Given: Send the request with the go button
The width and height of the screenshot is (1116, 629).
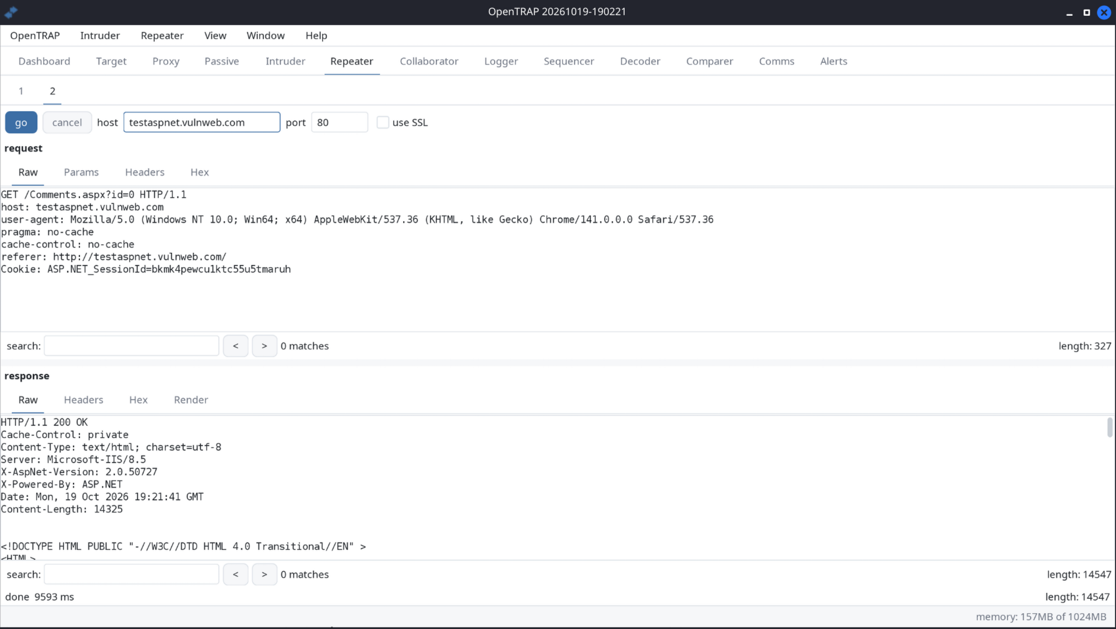Looking at the screenshot, I should (x=21, y=122).
